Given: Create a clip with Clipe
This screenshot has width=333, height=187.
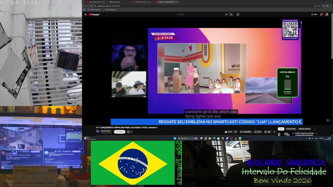Looking at the screenshot, I should [267, 132].
